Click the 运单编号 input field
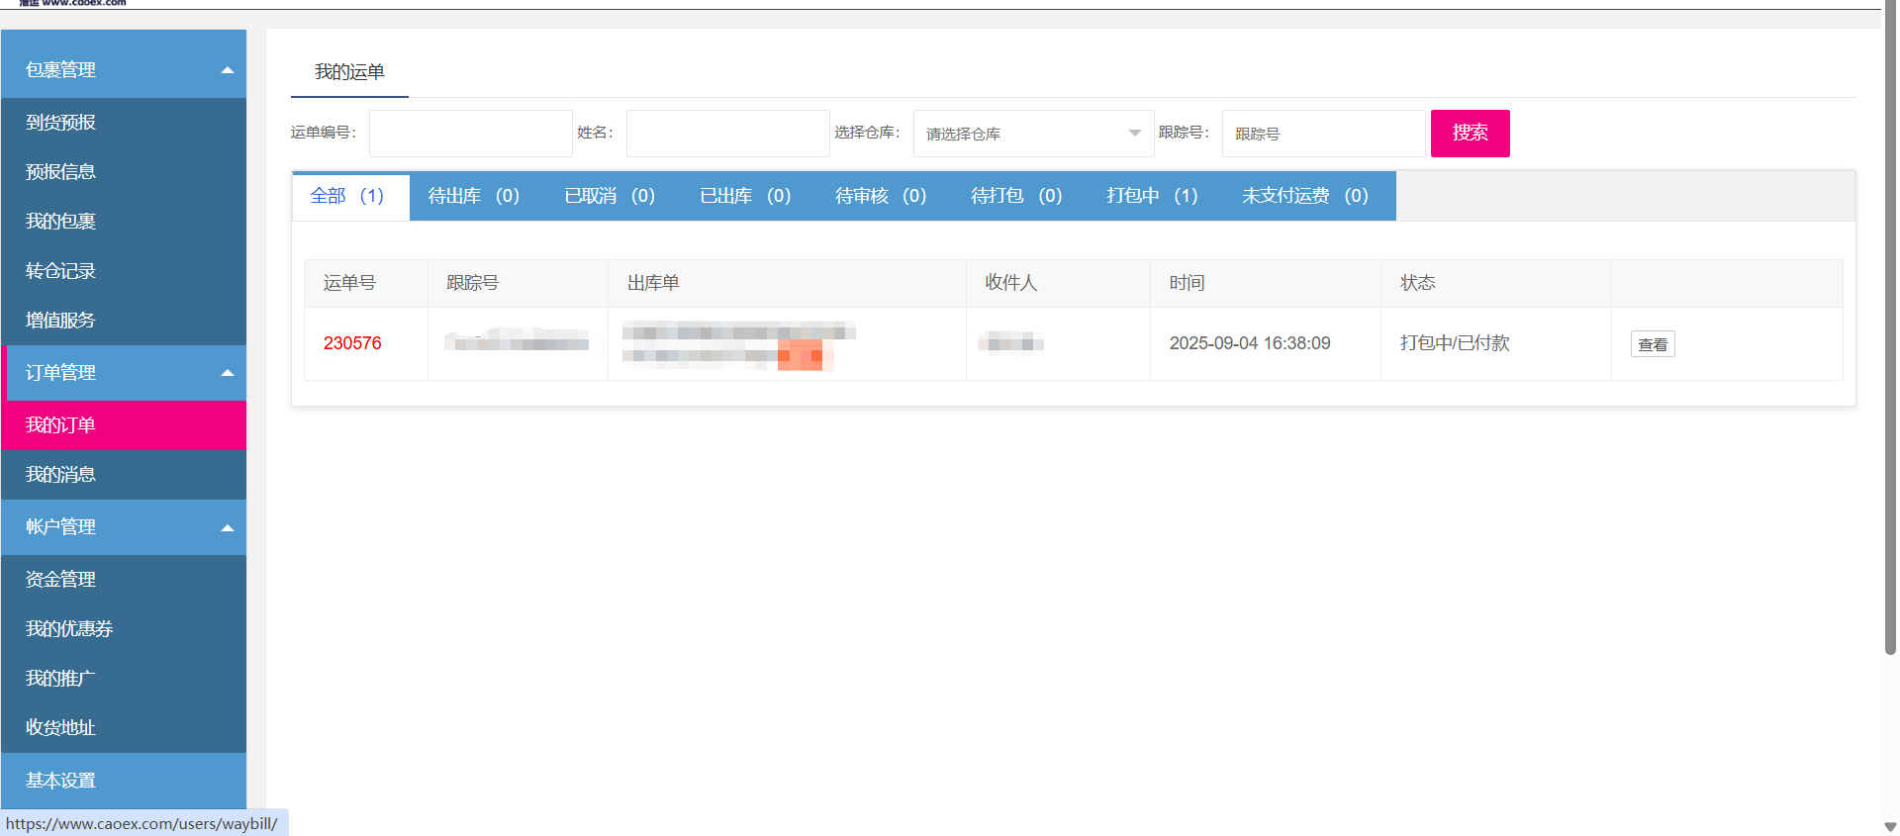 (x=470, y=134)
